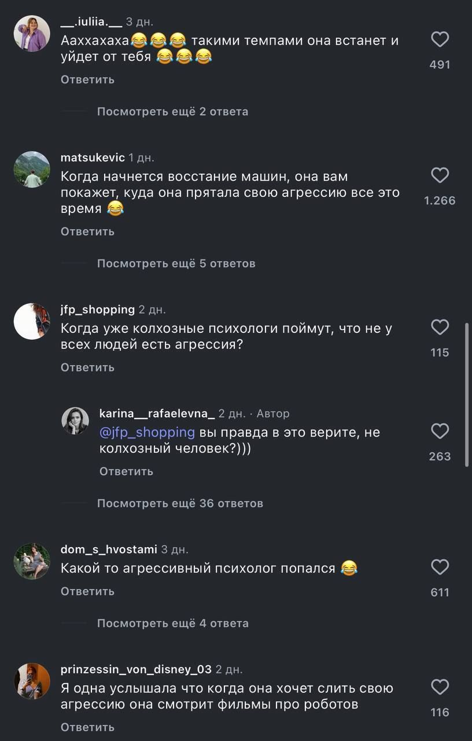
Task: Open __.iuliia.__ profile avatar
Action: coord(32,34)
